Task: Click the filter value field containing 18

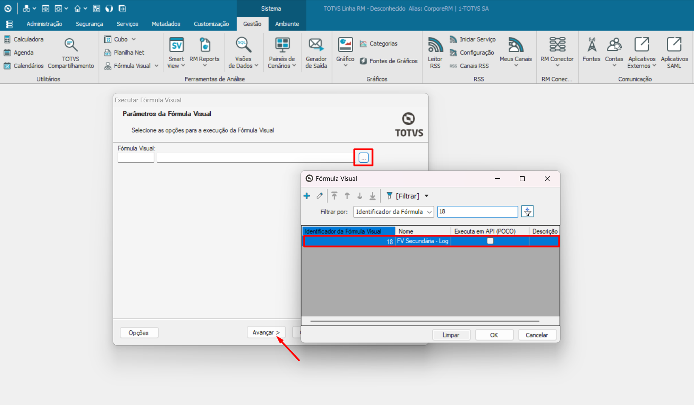Action: [x=478, y=211]
